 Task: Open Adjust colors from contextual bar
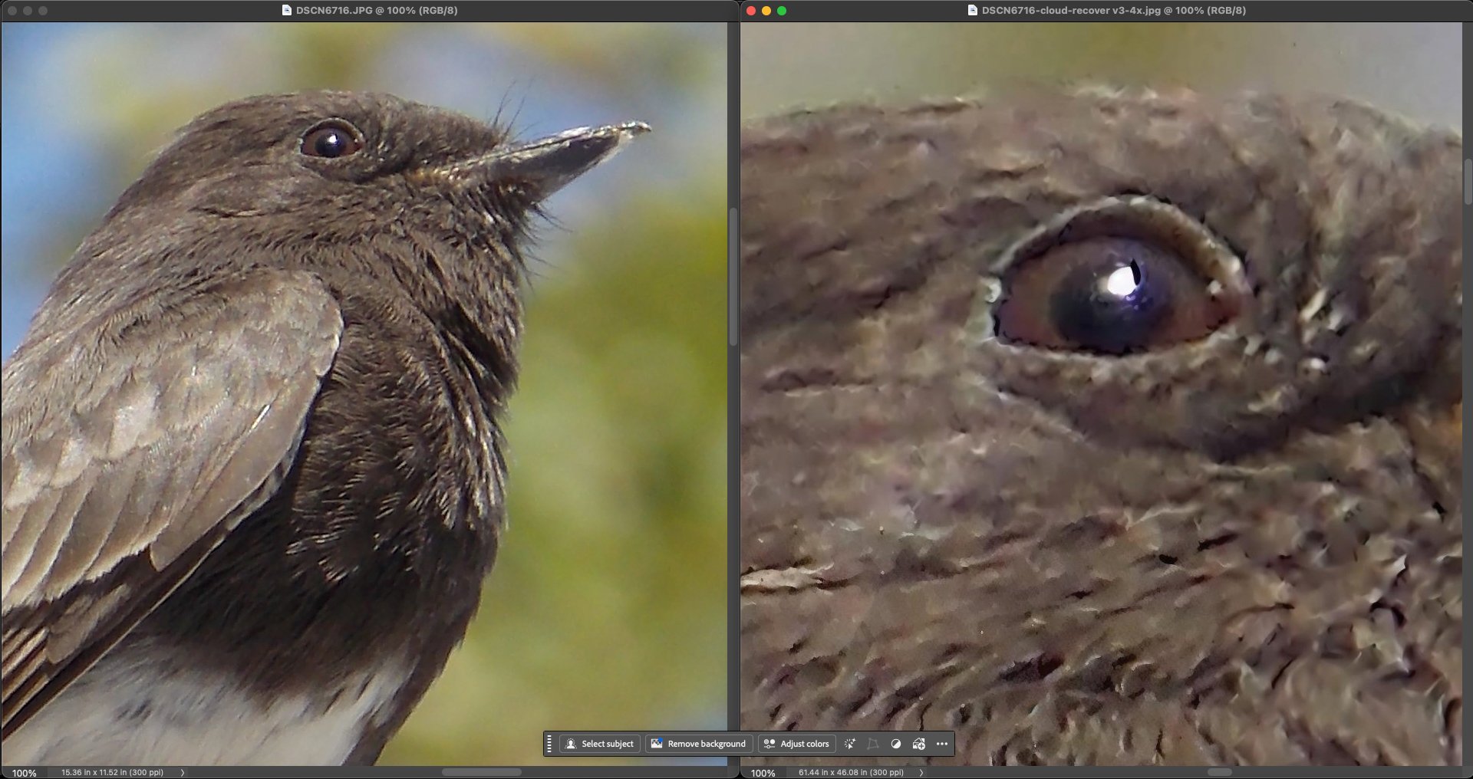796,744
